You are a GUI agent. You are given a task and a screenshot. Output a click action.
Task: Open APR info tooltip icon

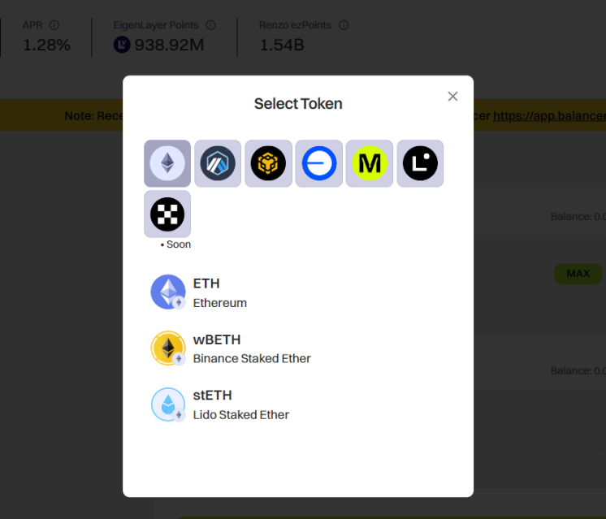tap(54, 25)
